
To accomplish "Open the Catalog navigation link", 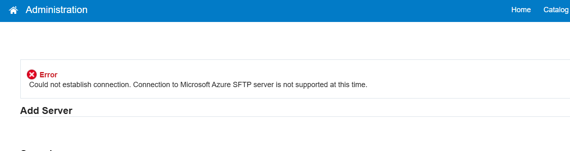I will (x=556, y=10).
